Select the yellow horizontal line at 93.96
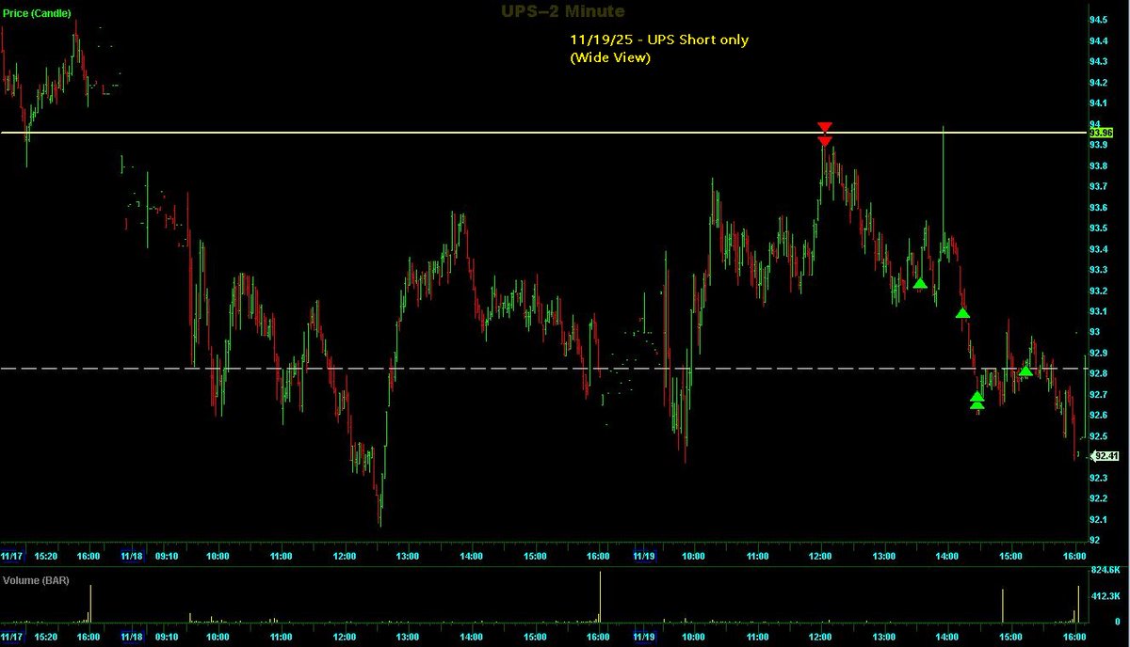Screen dimensions: 1130x647 [543, 133]
